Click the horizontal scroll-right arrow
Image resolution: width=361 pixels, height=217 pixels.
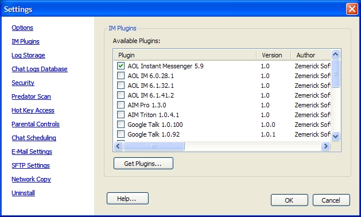[x=325, y=146]
